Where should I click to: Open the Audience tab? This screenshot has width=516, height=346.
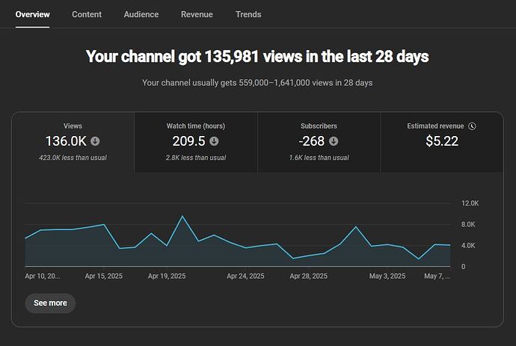(x=141, y=14)
